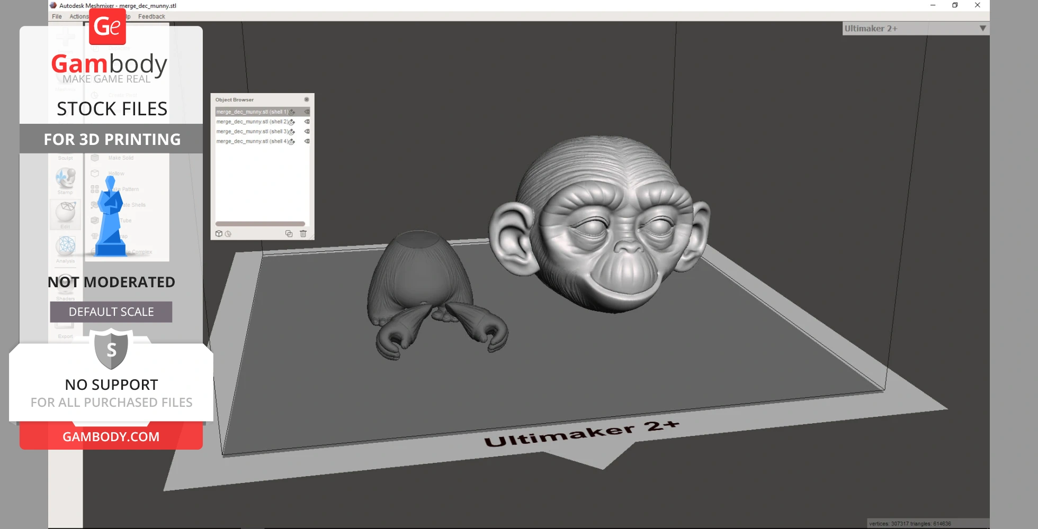1038x529 pixels.
Task: Click the magnet icon for shell 2
Action: (292, 122)
